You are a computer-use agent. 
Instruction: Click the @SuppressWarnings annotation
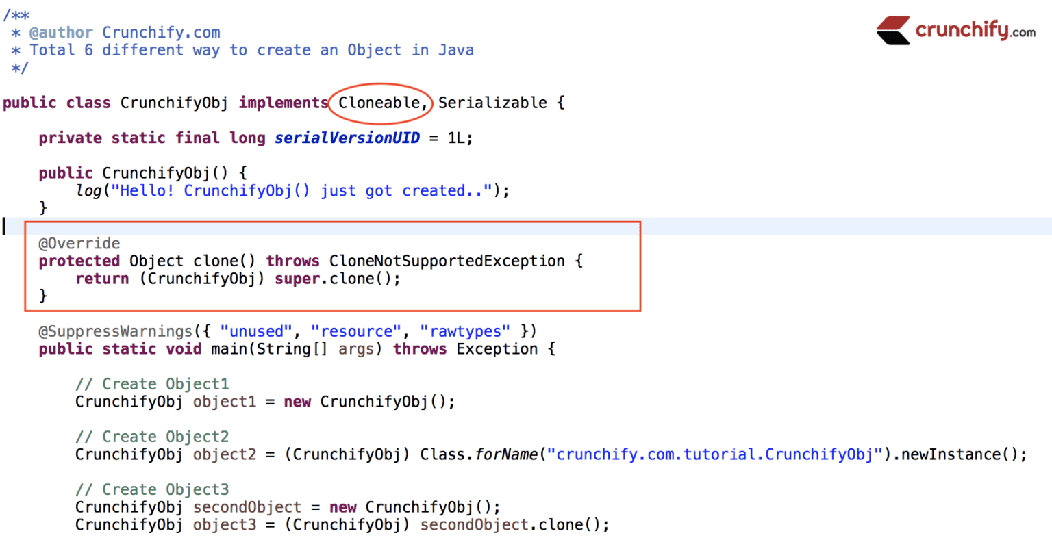114,331
